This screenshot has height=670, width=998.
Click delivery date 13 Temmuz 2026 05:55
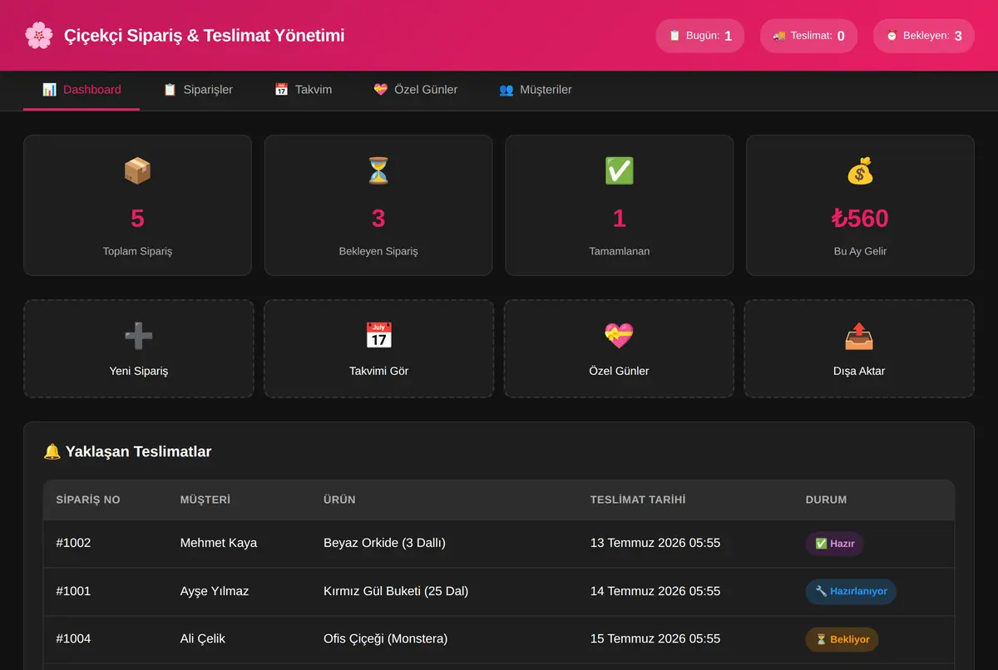coord(655,543)
